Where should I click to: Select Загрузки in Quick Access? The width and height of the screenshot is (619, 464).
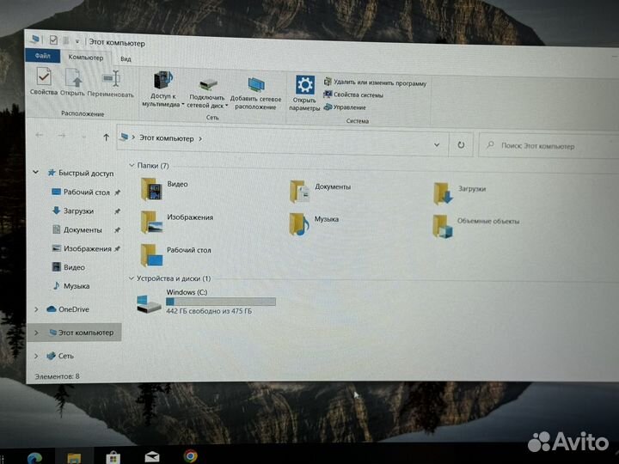click(77, 211)
